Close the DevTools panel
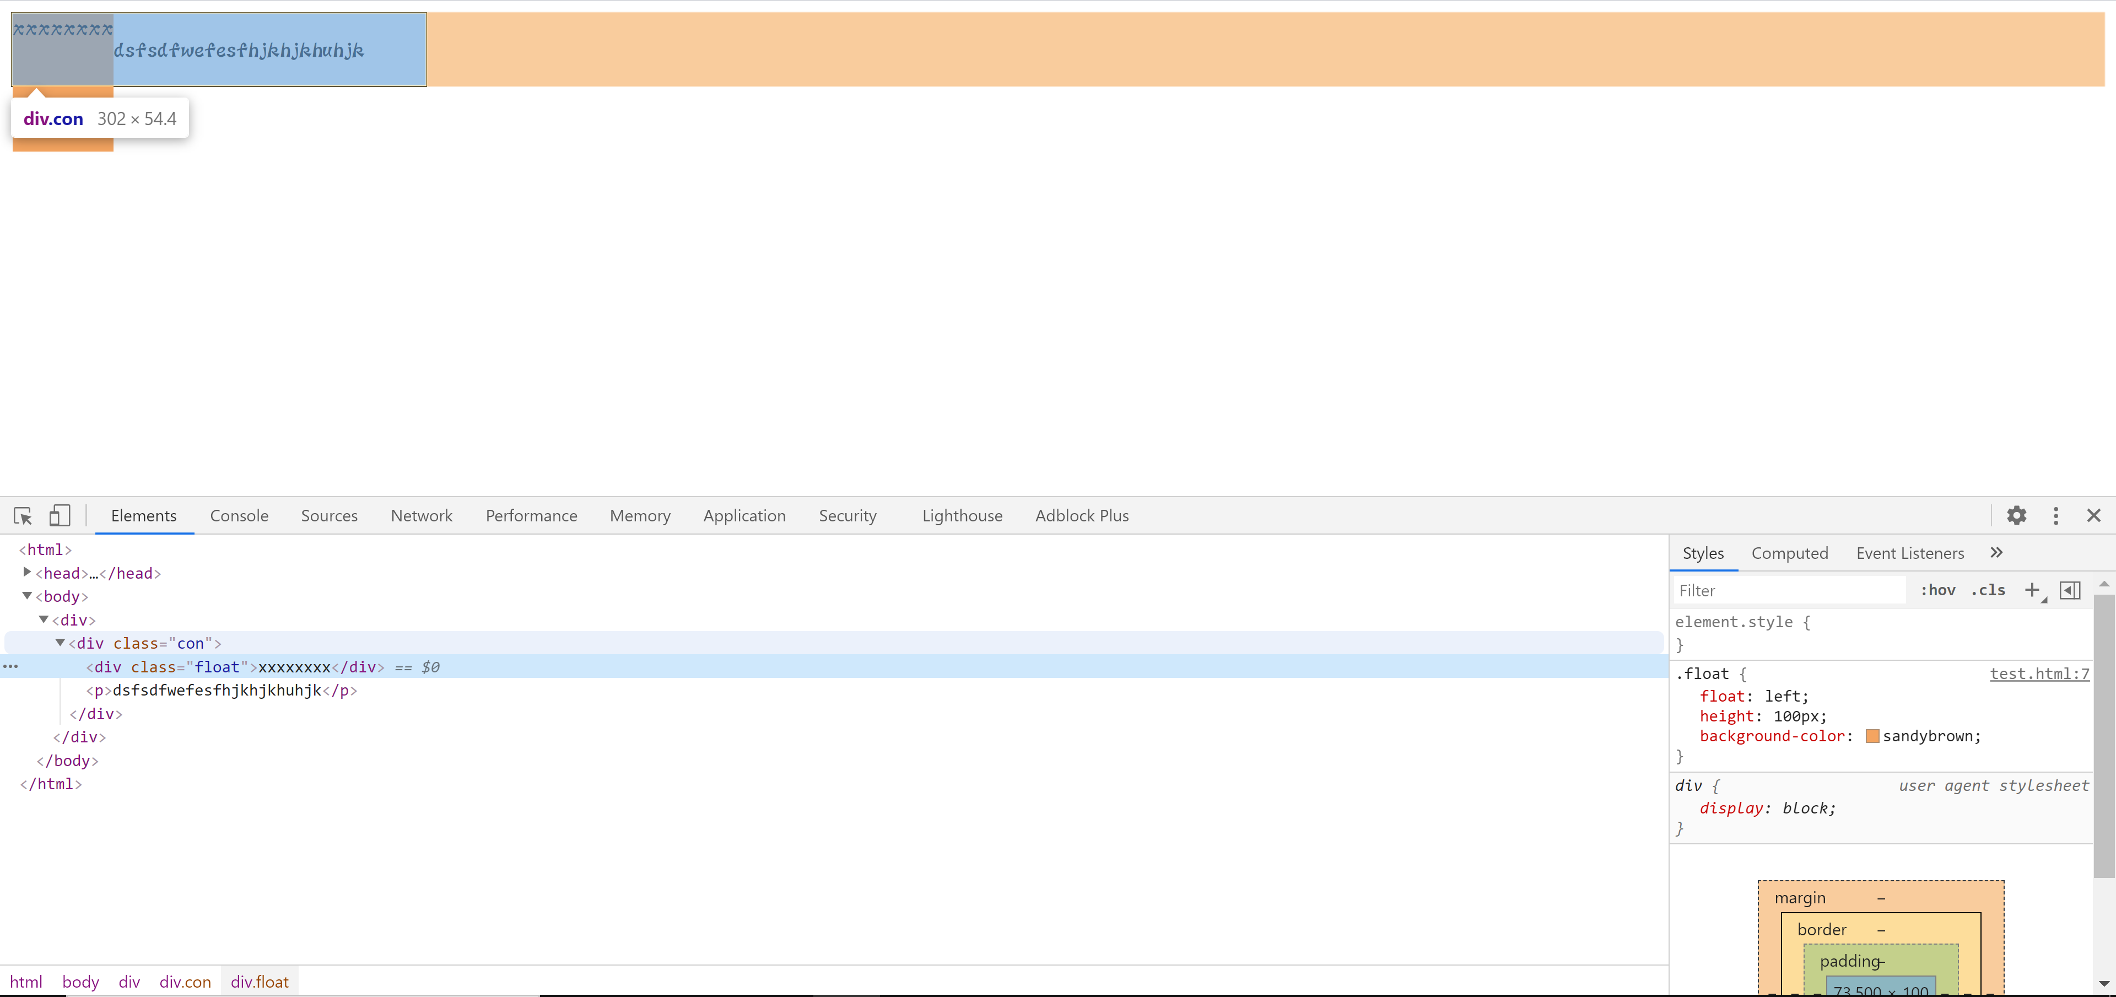 tap(2093, 516)
